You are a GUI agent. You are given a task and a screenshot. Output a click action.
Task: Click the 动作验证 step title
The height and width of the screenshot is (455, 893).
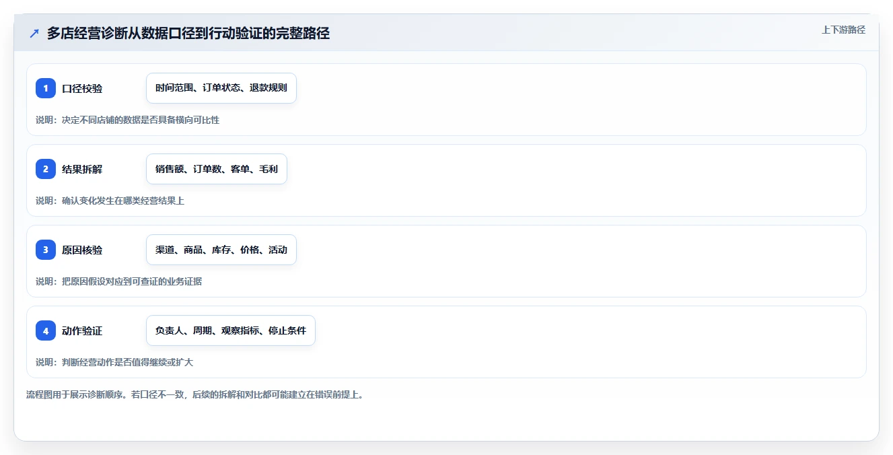point(82,330)
